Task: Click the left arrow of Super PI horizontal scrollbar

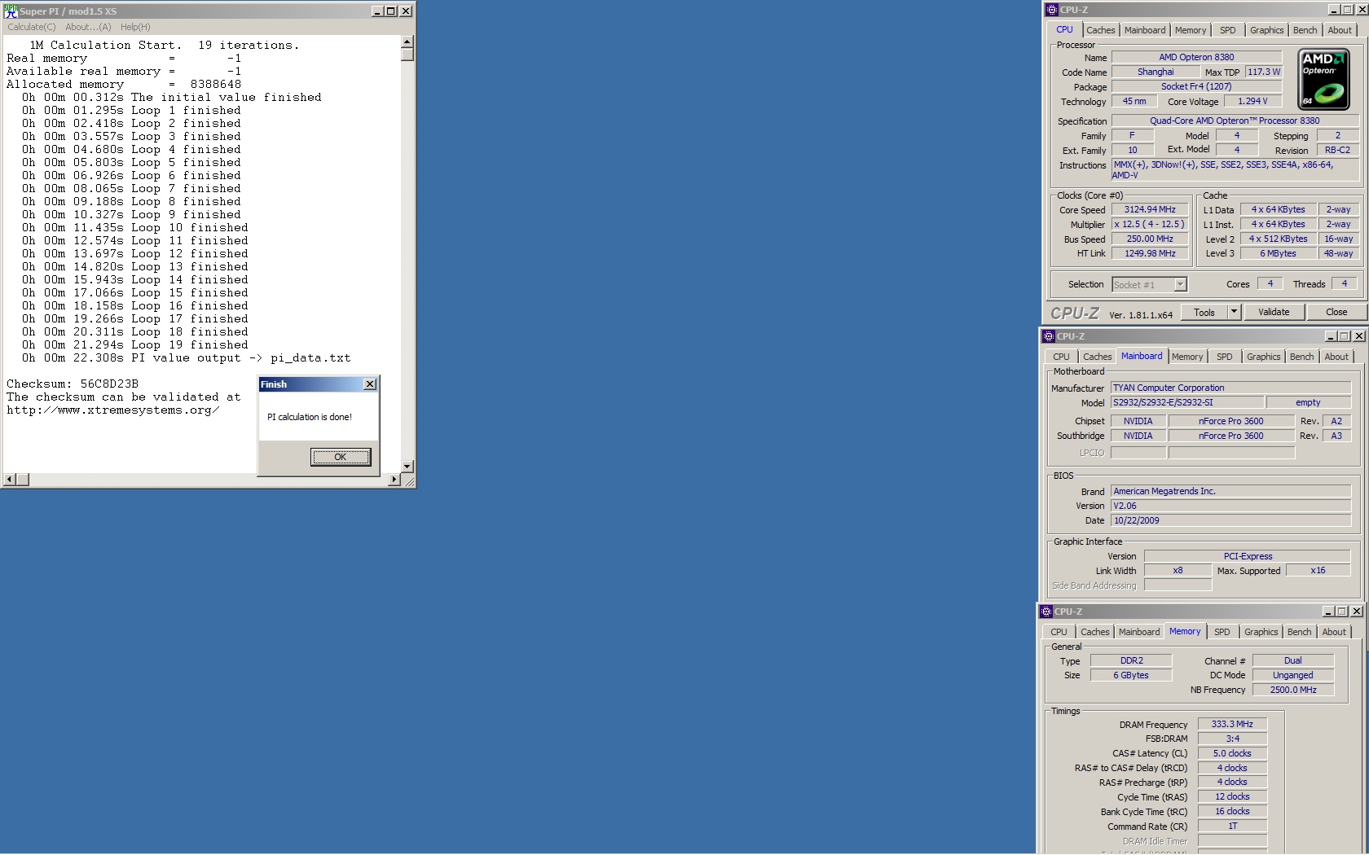Action: [x=10, y=480]
